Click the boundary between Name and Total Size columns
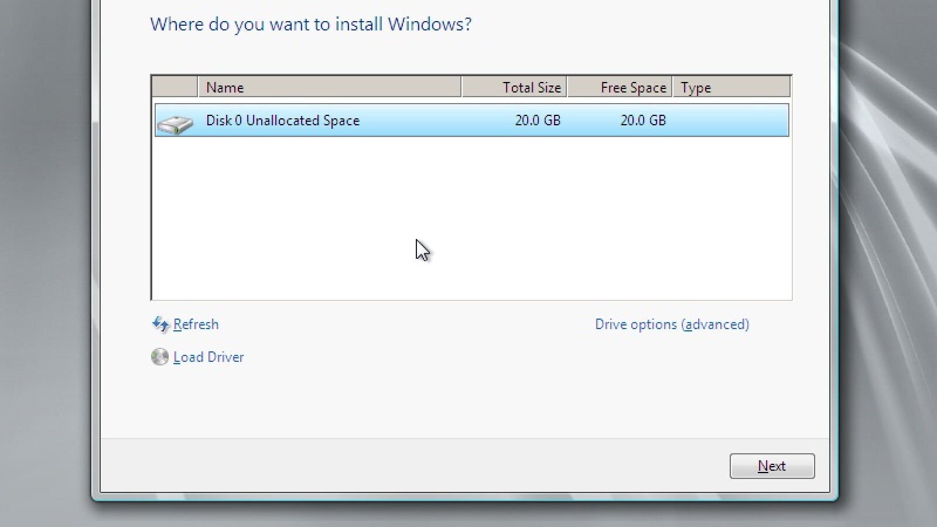The width and height of the screenshot is (937, 527). [462, 87]
